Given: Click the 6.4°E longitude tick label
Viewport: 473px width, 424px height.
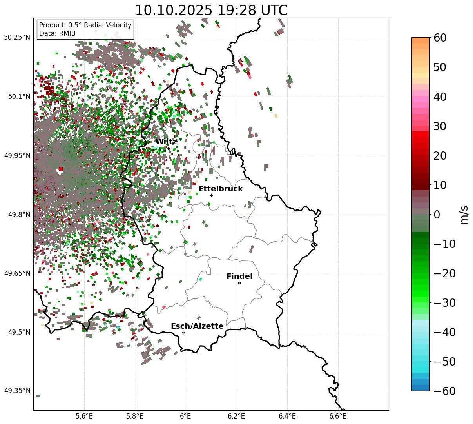Looking at the screenshot, I should point(287,416).
